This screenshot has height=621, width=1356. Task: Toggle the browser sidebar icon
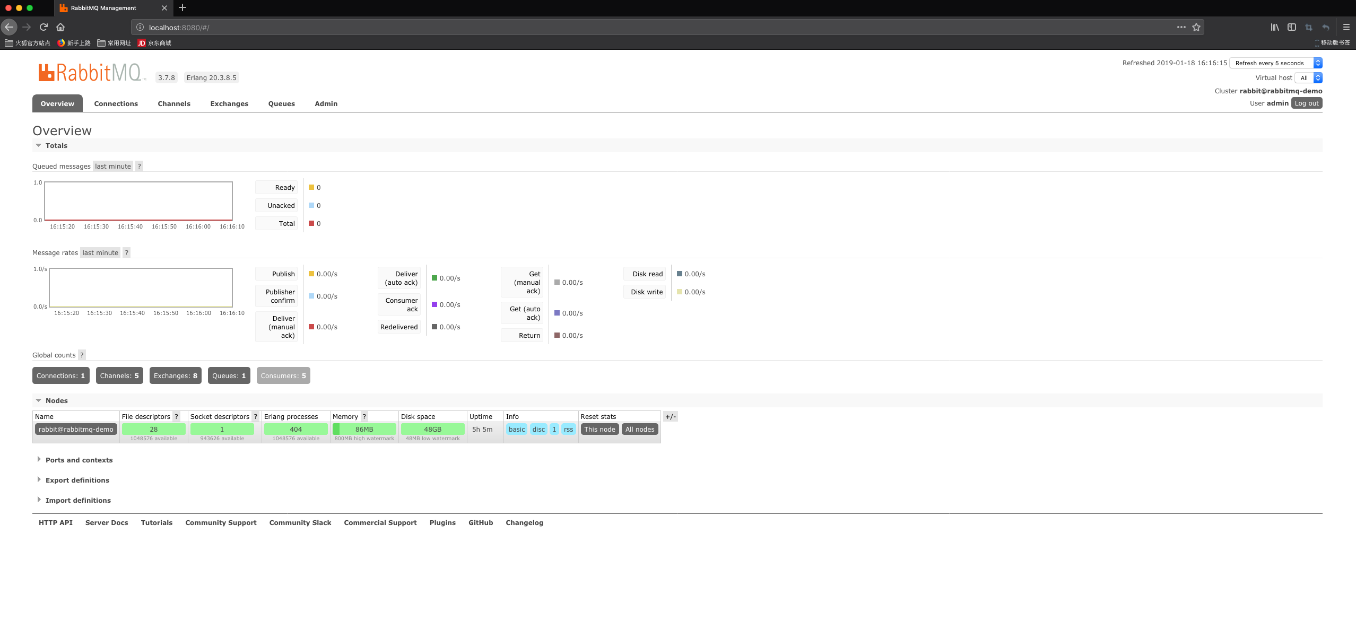pyautogui.click(x=1291, y=27)
